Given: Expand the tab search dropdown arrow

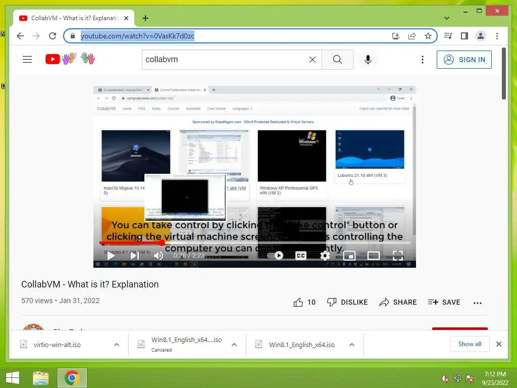Looking at the screenshot, I should tap(447, 18).
